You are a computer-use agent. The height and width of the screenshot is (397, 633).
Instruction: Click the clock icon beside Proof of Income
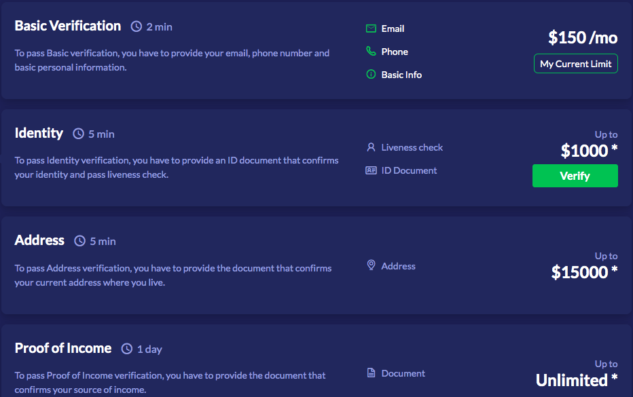point(127,349)
